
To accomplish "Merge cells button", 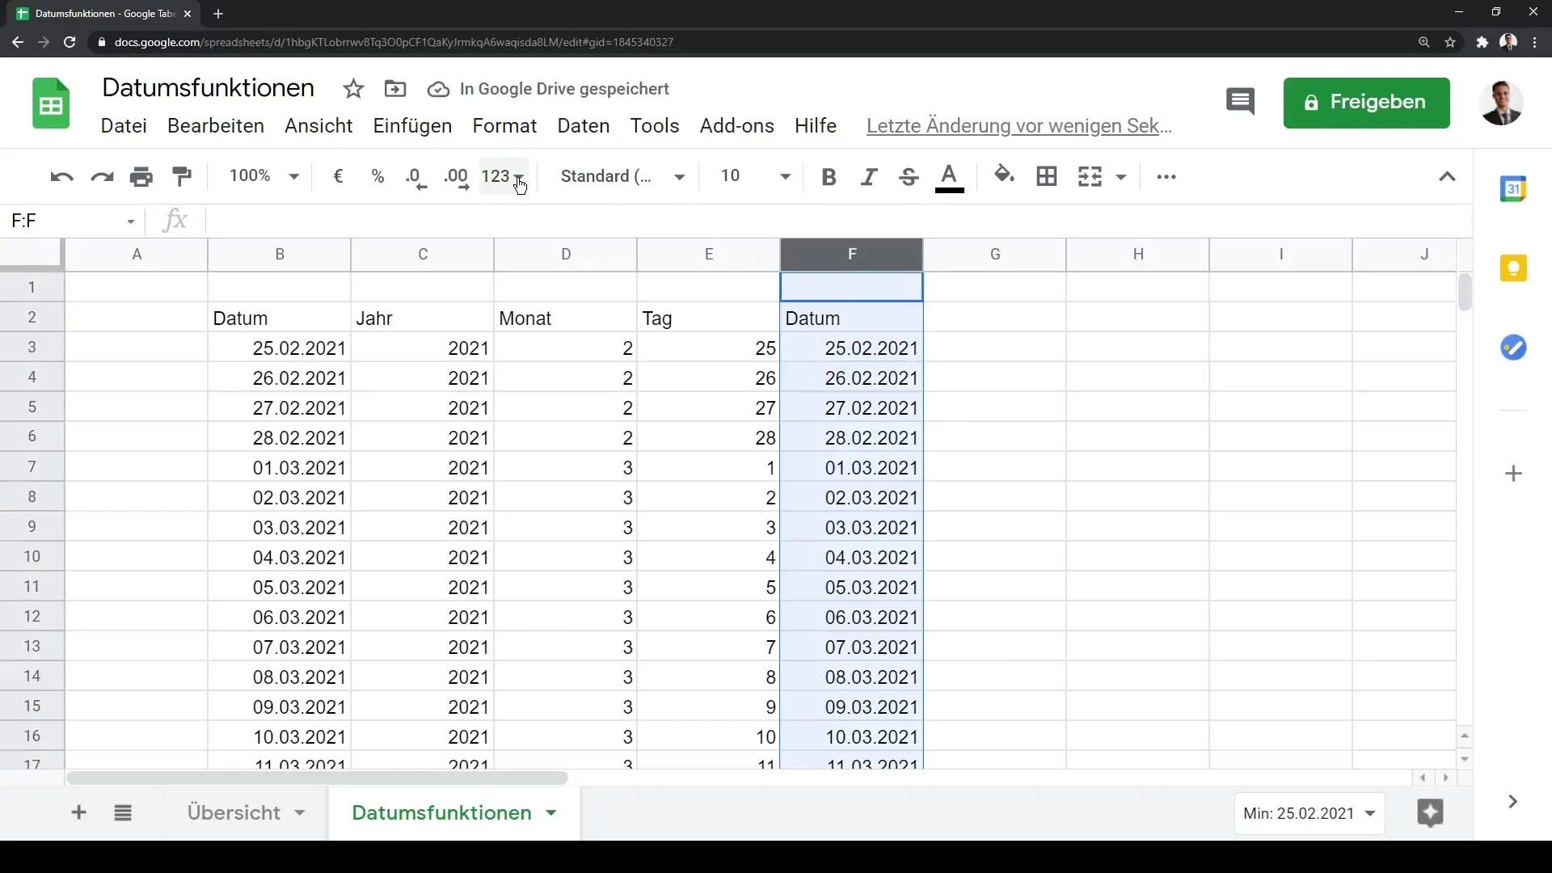I will pos(1090,176).
